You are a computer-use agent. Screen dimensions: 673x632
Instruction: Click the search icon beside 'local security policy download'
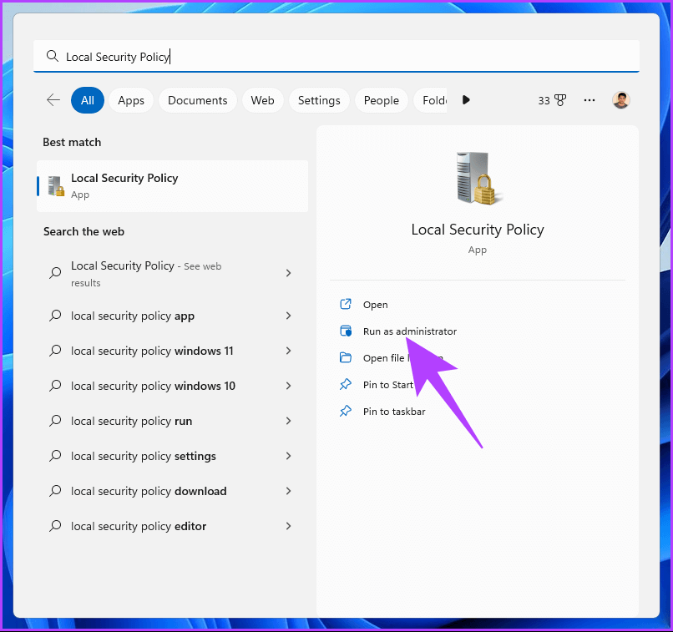pyautogui.click(x=55, y=491)
